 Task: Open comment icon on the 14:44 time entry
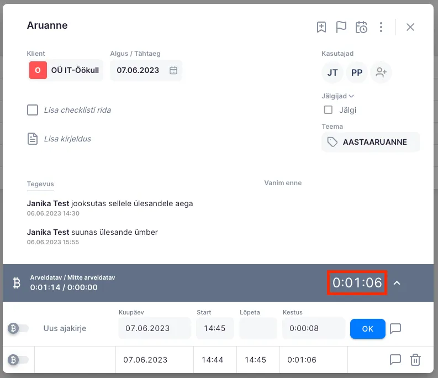[x=395, y=360]
